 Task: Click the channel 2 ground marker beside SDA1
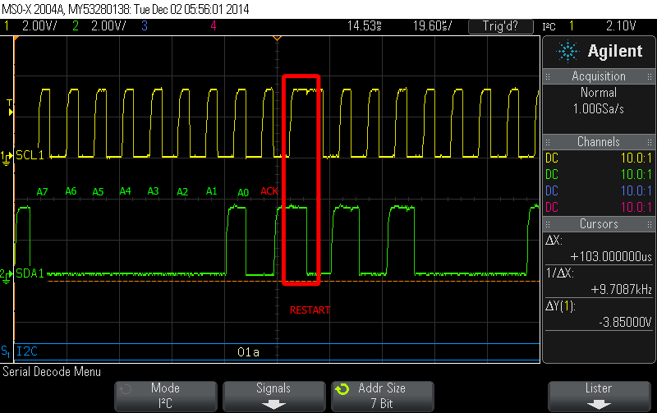click(x=6, y=277)
